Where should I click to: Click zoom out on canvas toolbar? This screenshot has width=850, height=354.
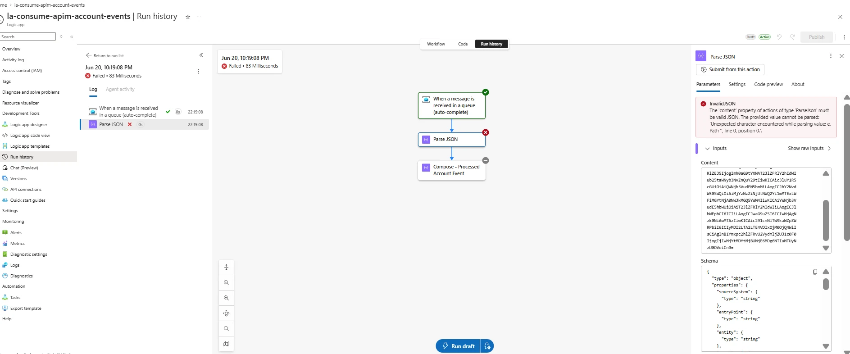[x=226, y=298]
